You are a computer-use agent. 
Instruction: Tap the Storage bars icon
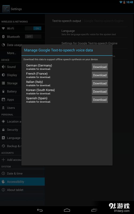click(x=3, y=83)
